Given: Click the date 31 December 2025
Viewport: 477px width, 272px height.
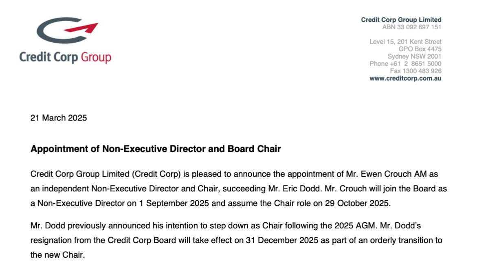Looking at the screenshot, I should click(x=282, y=240).
